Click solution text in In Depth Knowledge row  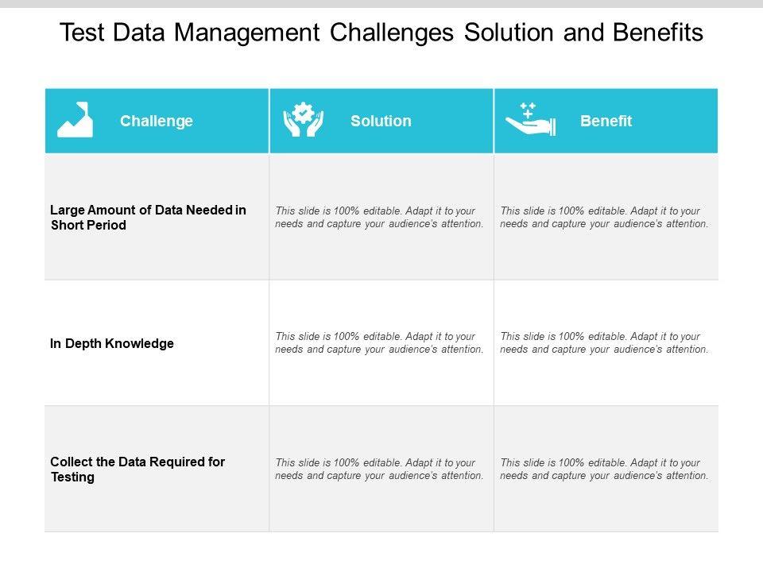click(x=379, y=343)
